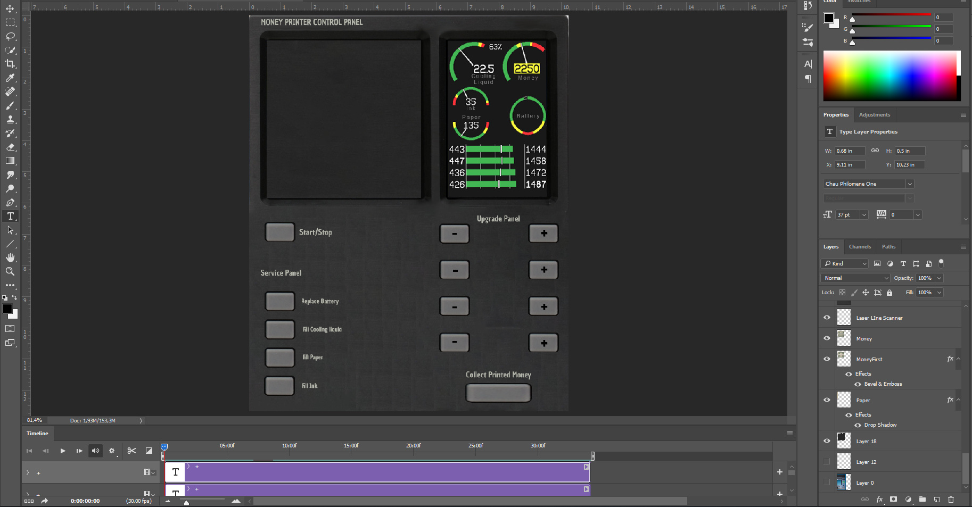The width and height of the screenshot is (972, 507).
Task: Hide the Paper layer
Action: coord(827,400)
